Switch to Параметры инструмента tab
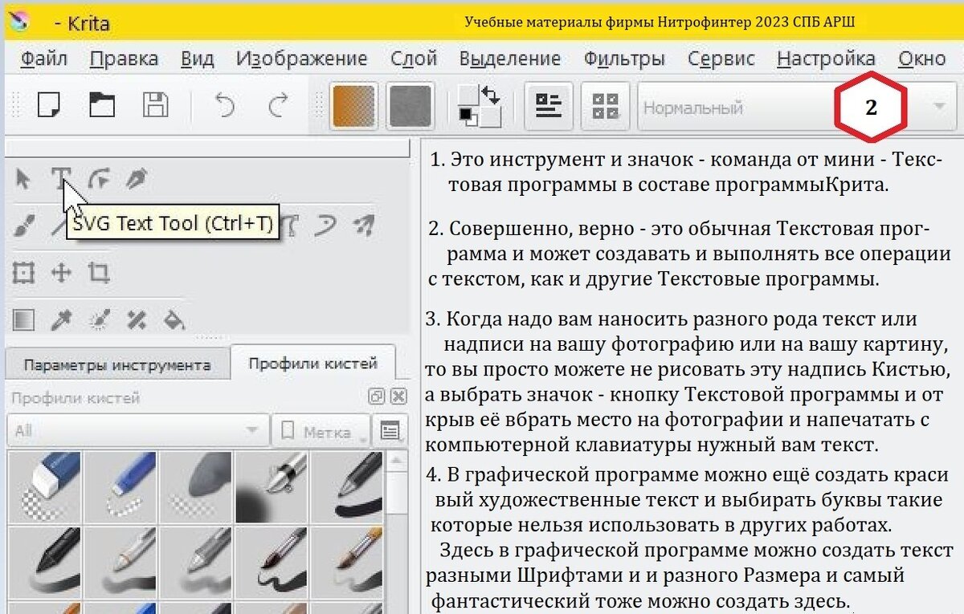964x614 pixels. 117,365
